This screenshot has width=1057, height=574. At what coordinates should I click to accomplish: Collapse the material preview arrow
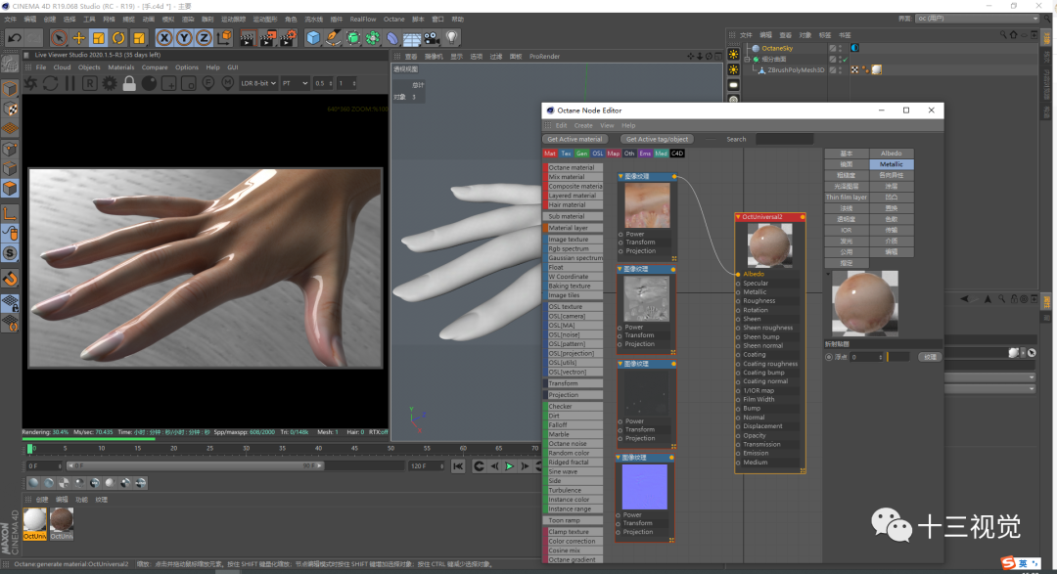tap(828, 274)
